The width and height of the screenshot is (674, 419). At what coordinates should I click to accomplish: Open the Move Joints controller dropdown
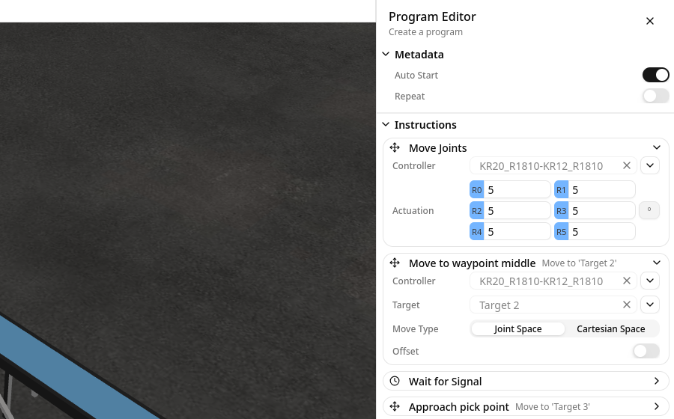[x=650, y=166]
